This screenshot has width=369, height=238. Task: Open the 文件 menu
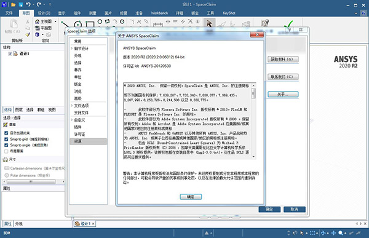(x=9, y=13)
